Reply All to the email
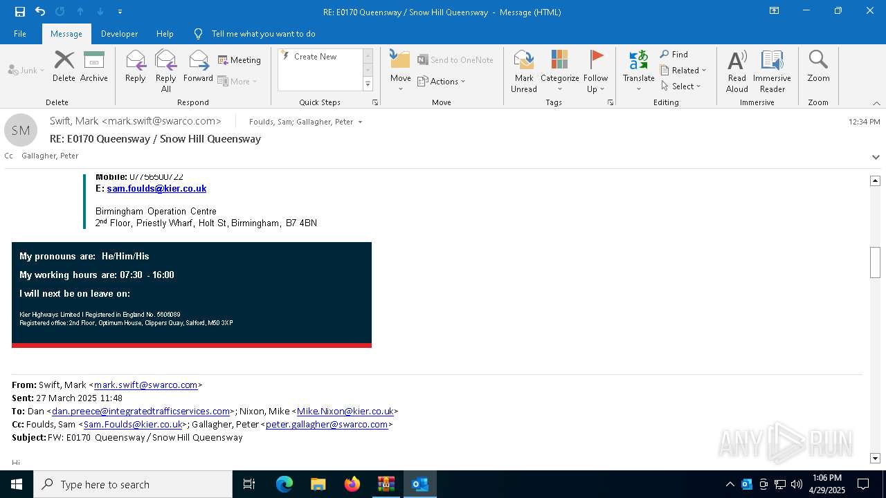This screenshot has width=886, height=498. tap(166, 71)
